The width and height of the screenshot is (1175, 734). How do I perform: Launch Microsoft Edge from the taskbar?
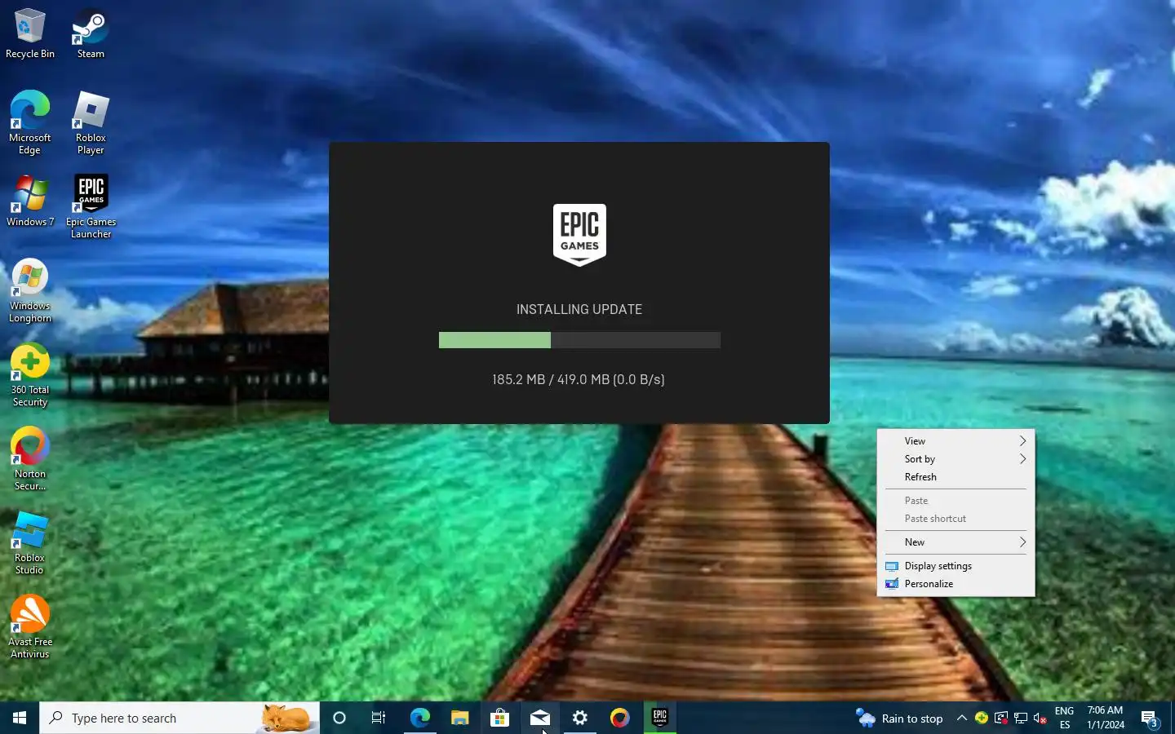click(x=419, y=718)
